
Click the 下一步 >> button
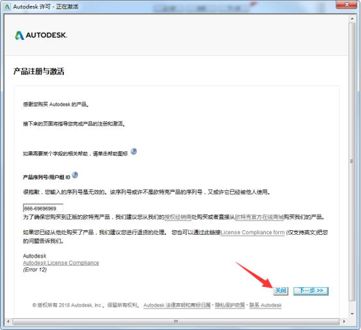tap(311, 291)
